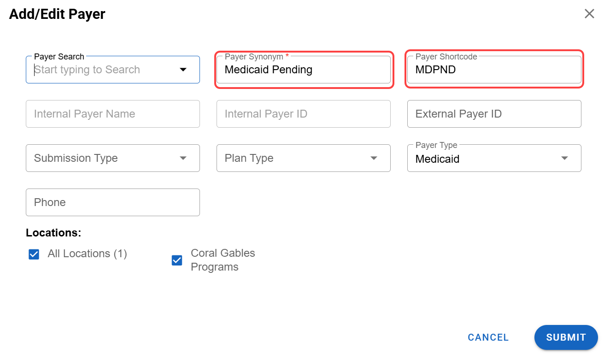Screen dimensions: 604x354
Task: Click the Payer Type caret arrow
Action: tap(564, 158)
